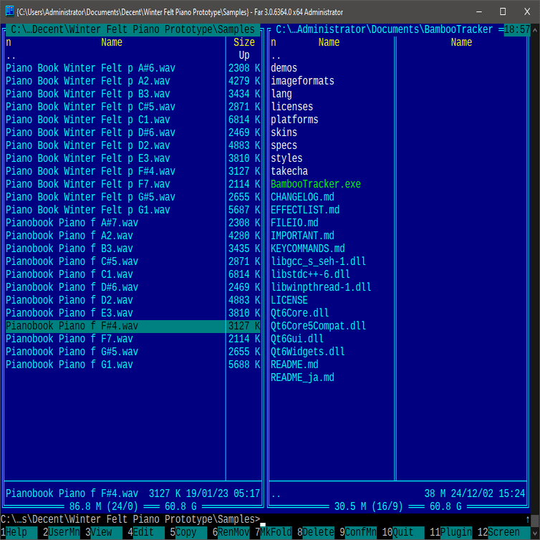Click the Far Manager title bar icon
Screen dimensions: 540x540
click(x=9, y=11)
